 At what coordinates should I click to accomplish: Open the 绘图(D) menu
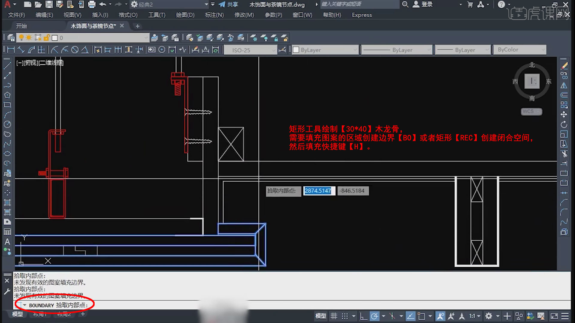coord(185,15)
